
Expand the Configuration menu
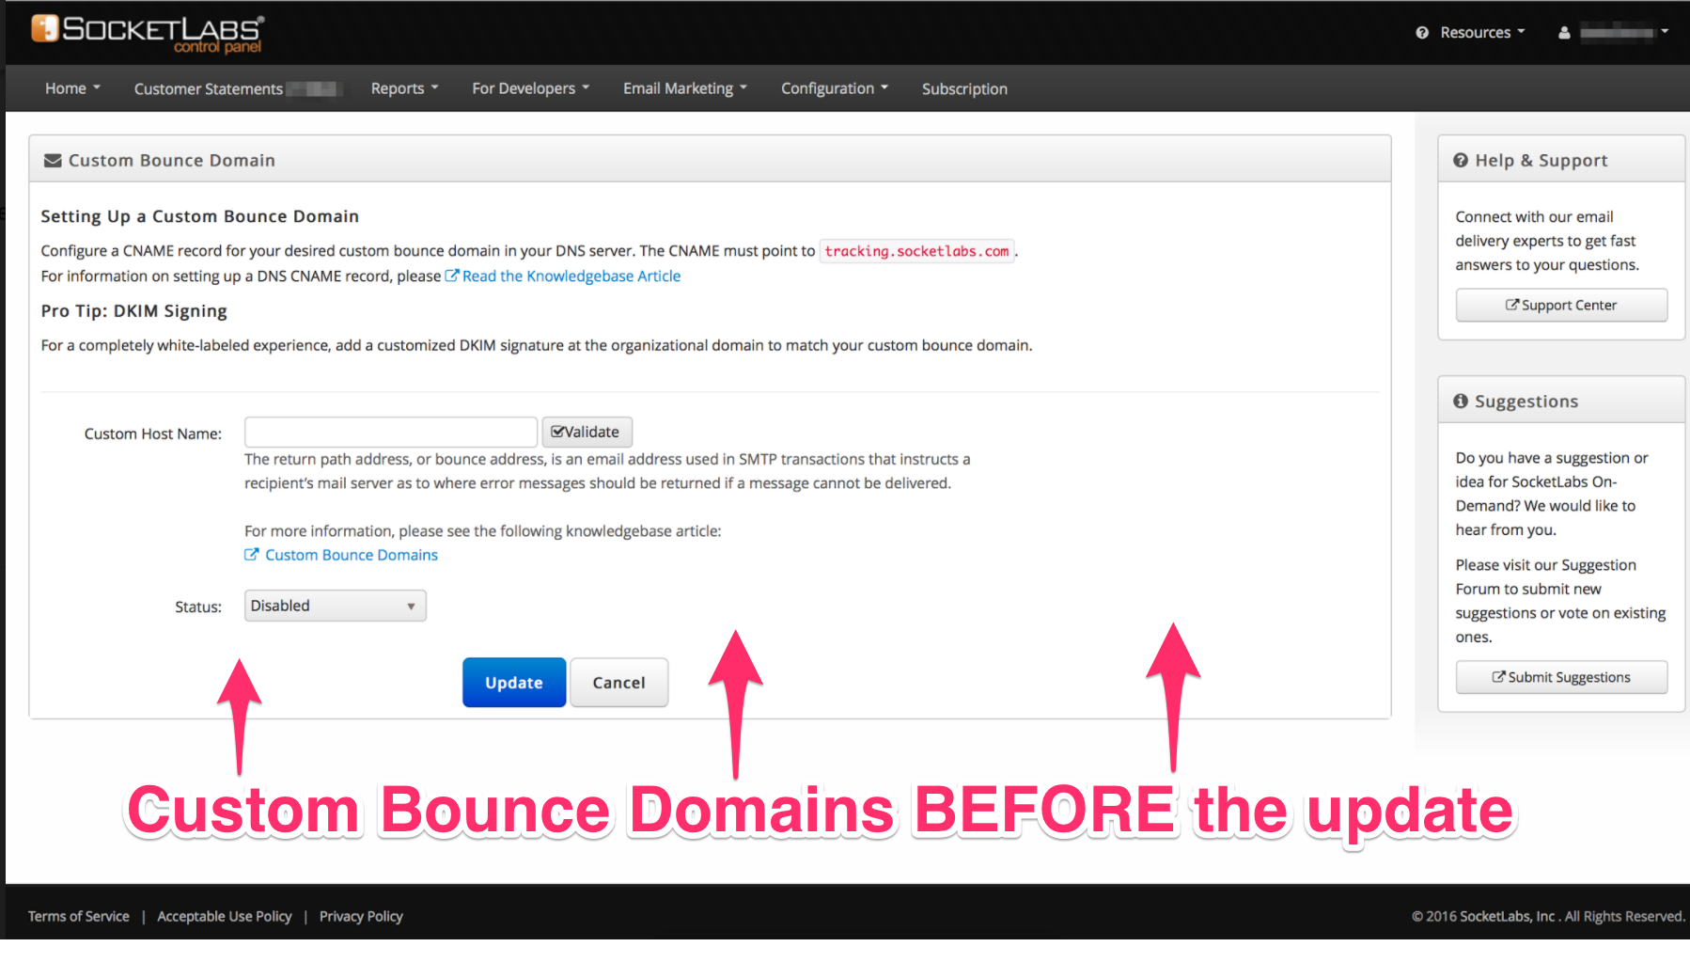point(835,88)
